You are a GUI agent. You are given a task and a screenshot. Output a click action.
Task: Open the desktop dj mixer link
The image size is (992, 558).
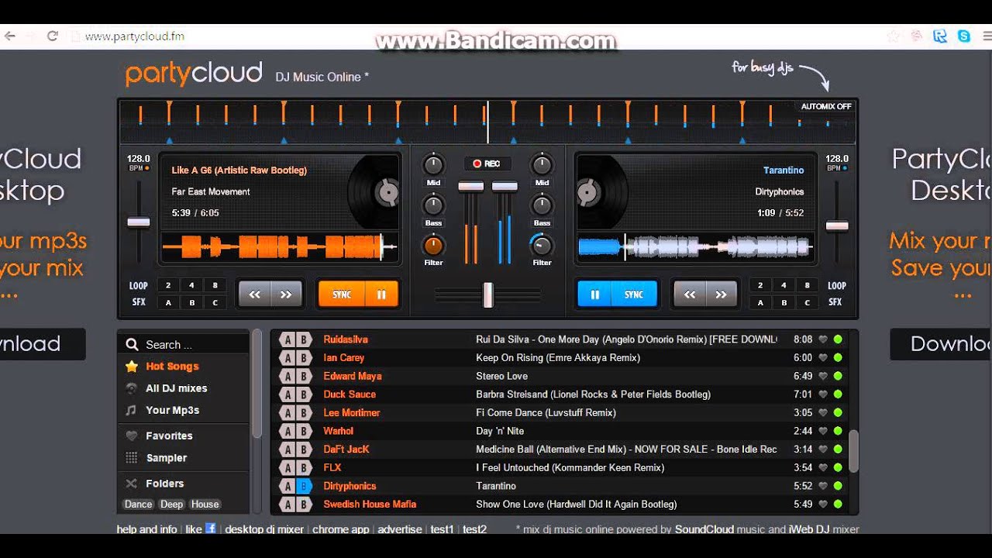pos(264,529)
